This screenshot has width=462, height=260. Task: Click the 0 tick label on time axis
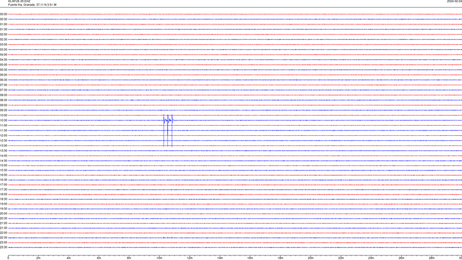[8, 258]
